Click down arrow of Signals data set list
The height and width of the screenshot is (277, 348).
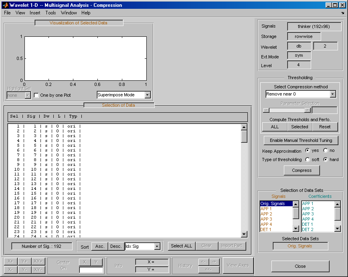295,229
